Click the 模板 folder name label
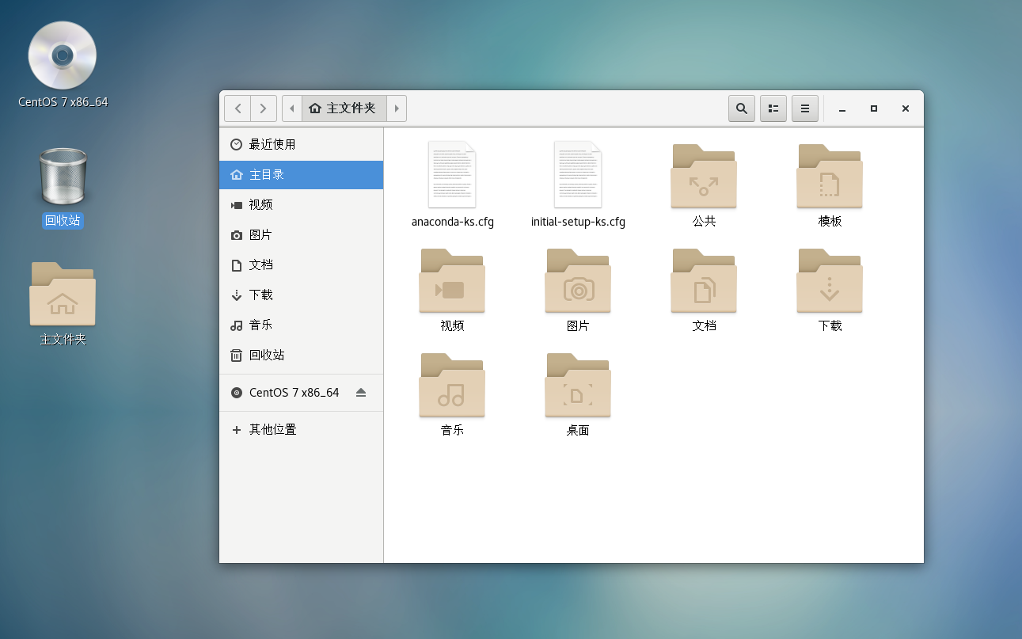This screenshot has height=639, width=1022. (830, 222)
